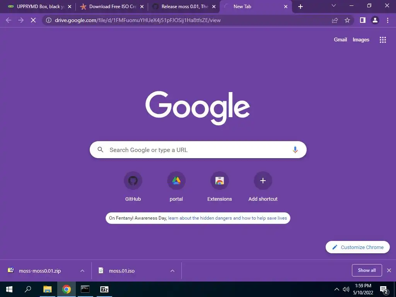Click the Google logo
The height and width of the screenshot is (297, 396).
click(x=198, y=108)
